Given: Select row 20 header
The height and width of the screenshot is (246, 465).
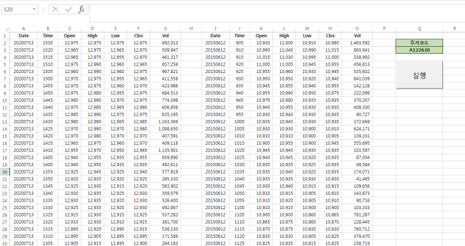Looking at the screenshot, I should (5, 172).
